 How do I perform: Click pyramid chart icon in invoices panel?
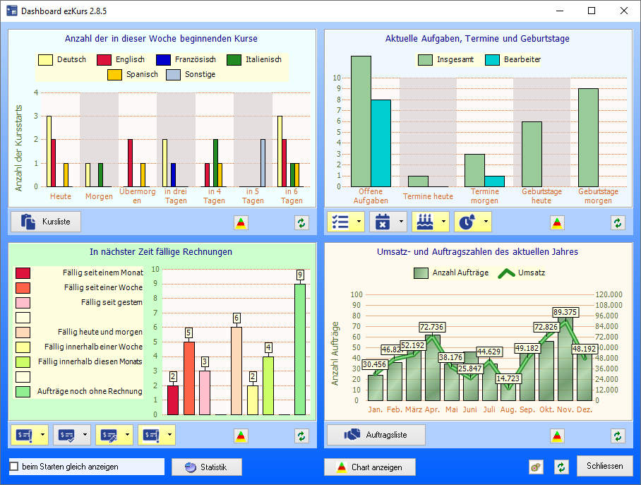[241, 436]
